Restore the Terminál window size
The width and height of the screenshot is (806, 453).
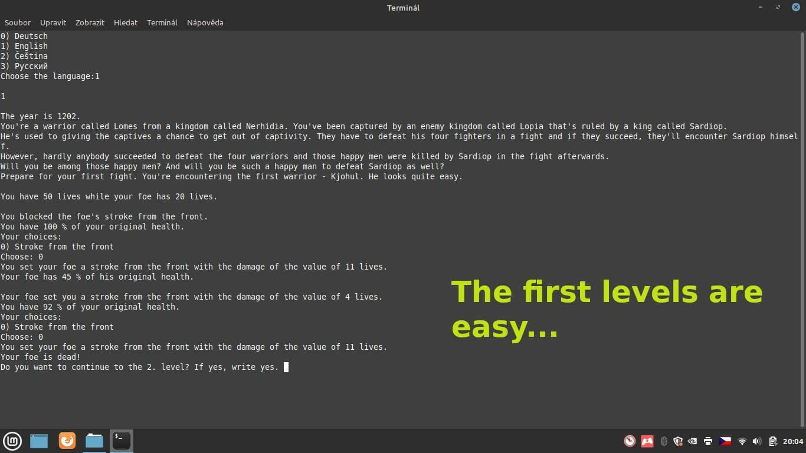pyautogui.click(x=778, y=7)
